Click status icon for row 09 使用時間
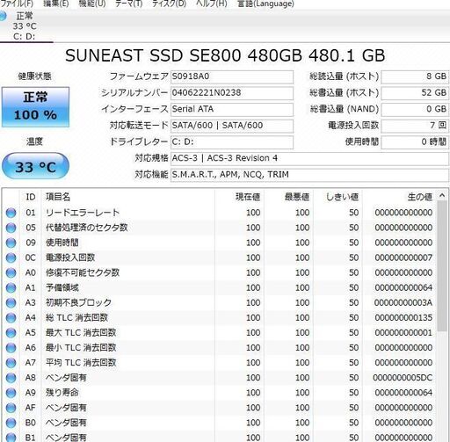The width and height of the screenshot is (450, 442). pos(11,243)
